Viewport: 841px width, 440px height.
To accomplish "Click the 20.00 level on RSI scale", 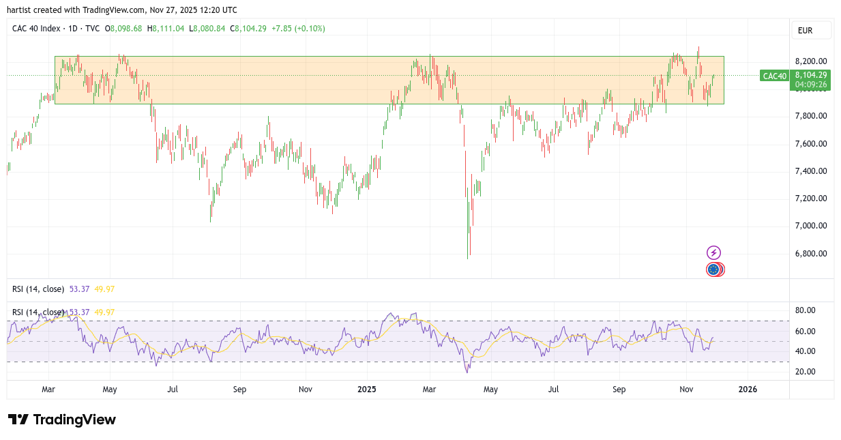I will coord(806,372).
